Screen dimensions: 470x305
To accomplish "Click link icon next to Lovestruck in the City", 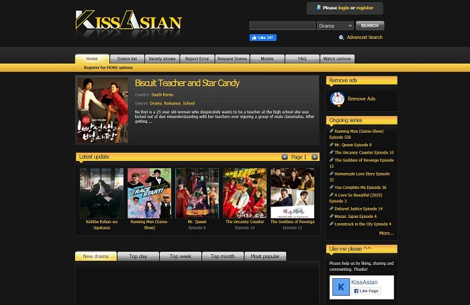I will 332,224.
